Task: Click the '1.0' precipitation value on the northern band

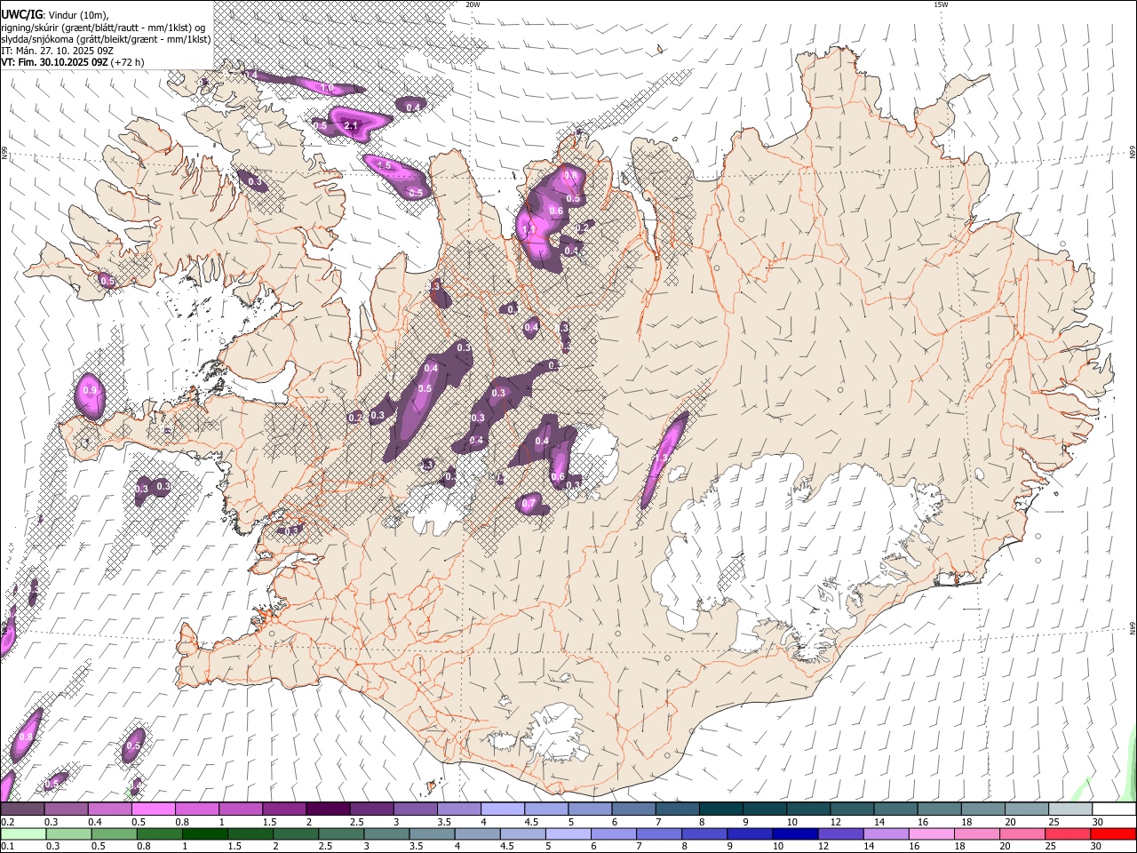Action: 327,88
